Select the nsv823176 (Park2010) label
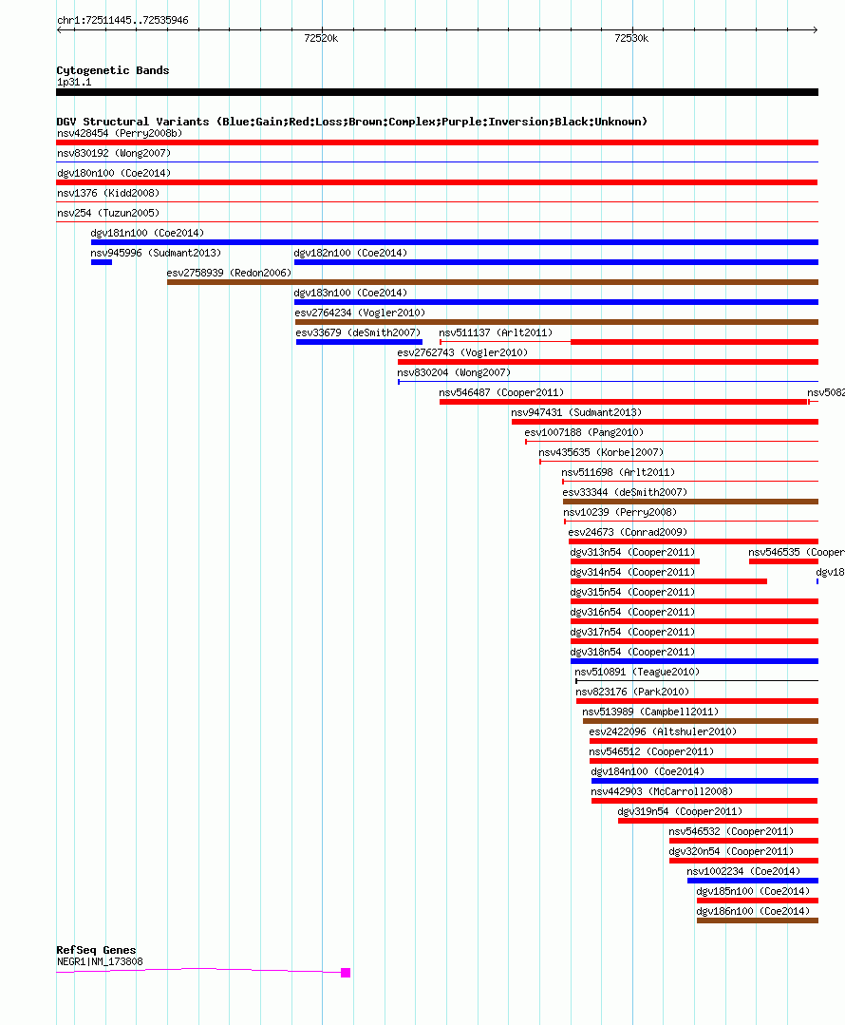The image size is (845, 1025). [632, 692]
